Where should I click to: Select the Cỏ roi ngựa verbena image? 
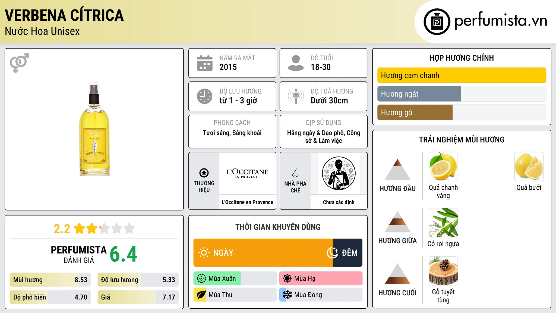pos(443,223)
